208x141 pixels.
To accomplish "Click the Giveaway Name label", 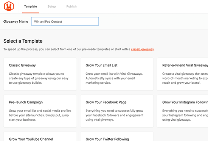I will 16,21.
